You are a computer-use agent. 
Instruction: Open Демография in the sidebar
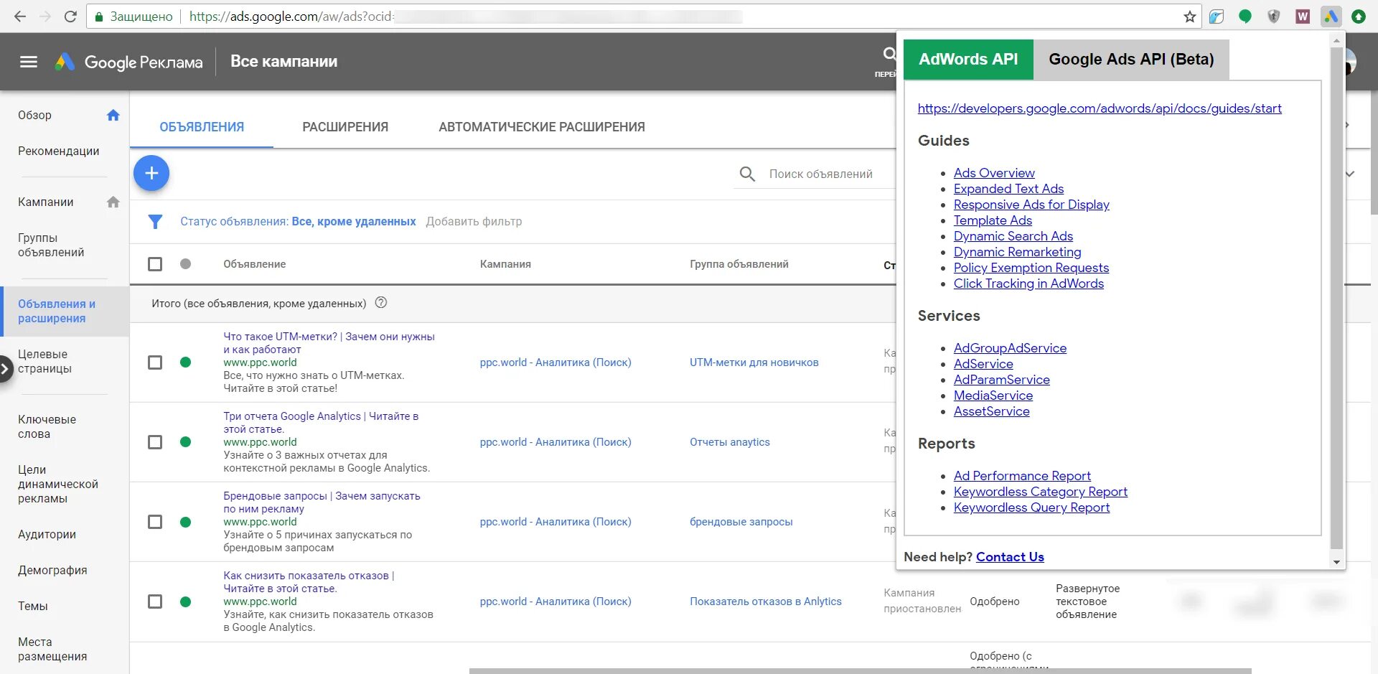52,571
